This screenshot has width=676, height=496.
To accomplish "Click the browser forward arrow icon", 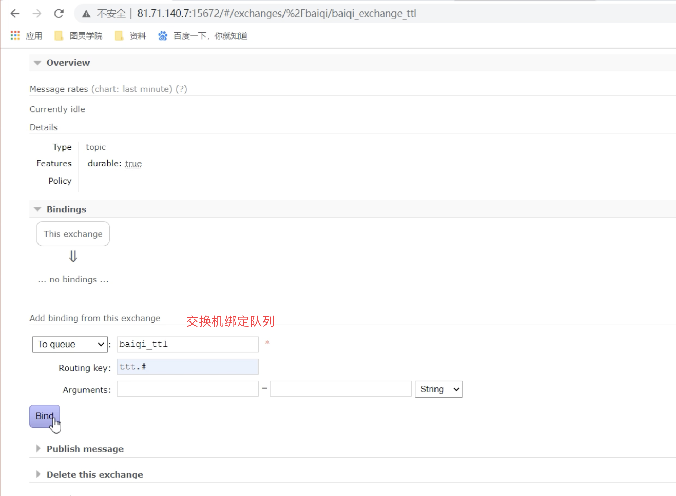I will [37, 13].
